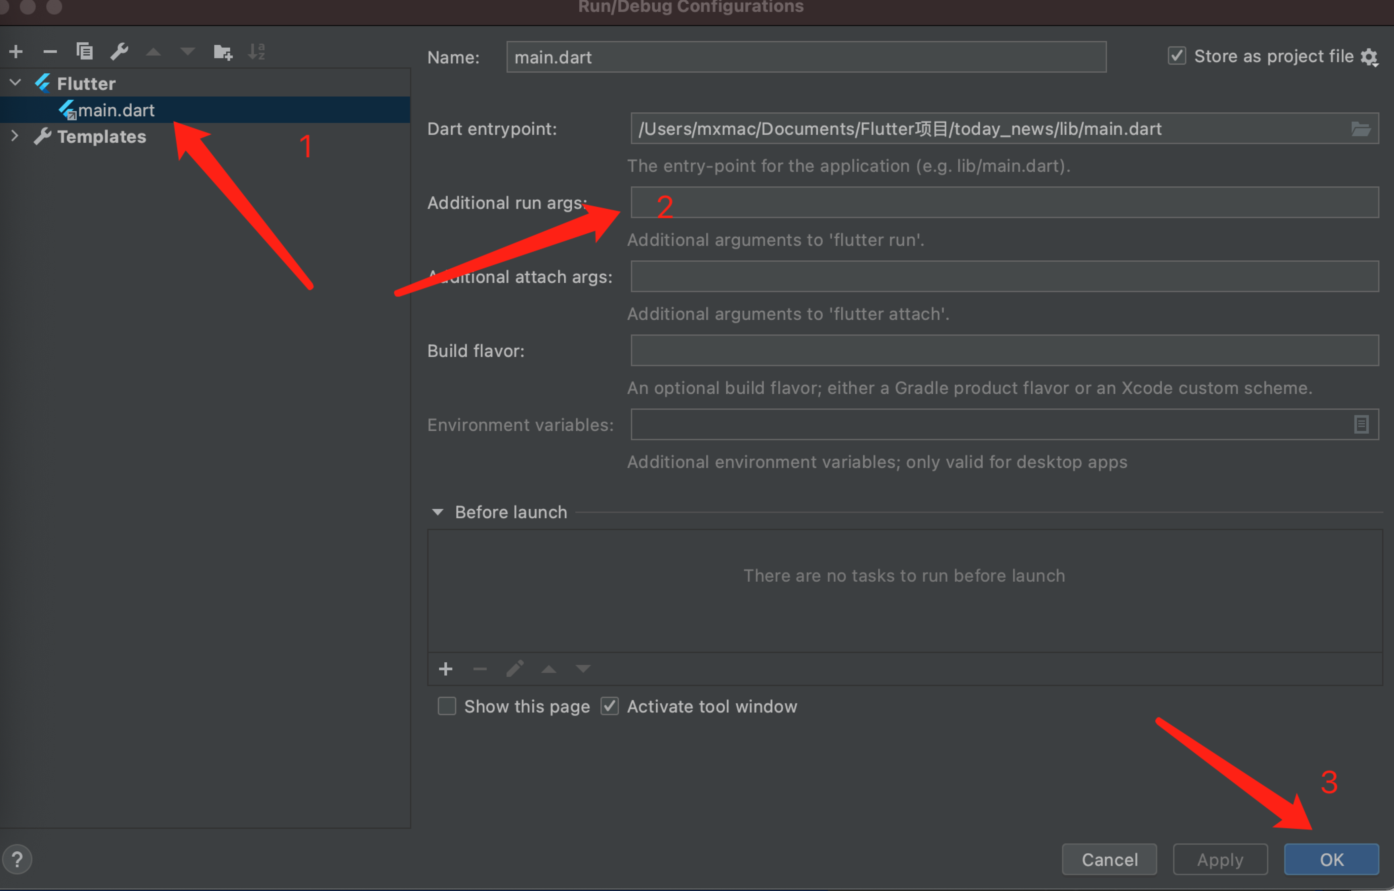1394x891 pixels.
Task: Enable the Show this page checkbox
Action: tap(447, 707)
